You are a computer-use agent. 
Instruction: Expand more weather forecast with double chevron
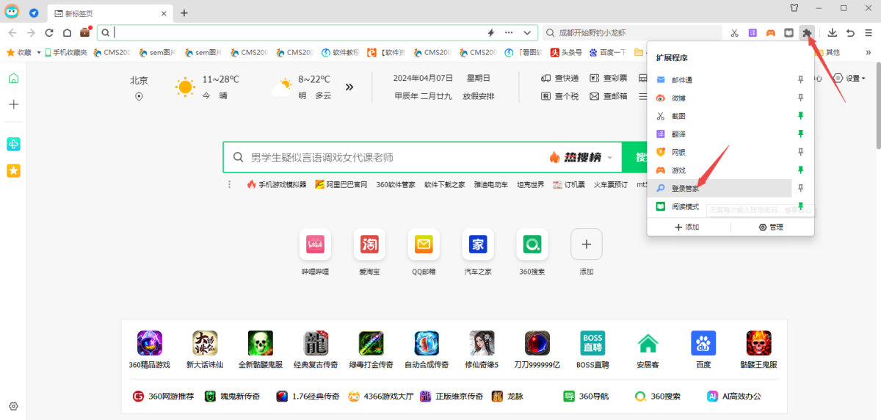(349, 87)
